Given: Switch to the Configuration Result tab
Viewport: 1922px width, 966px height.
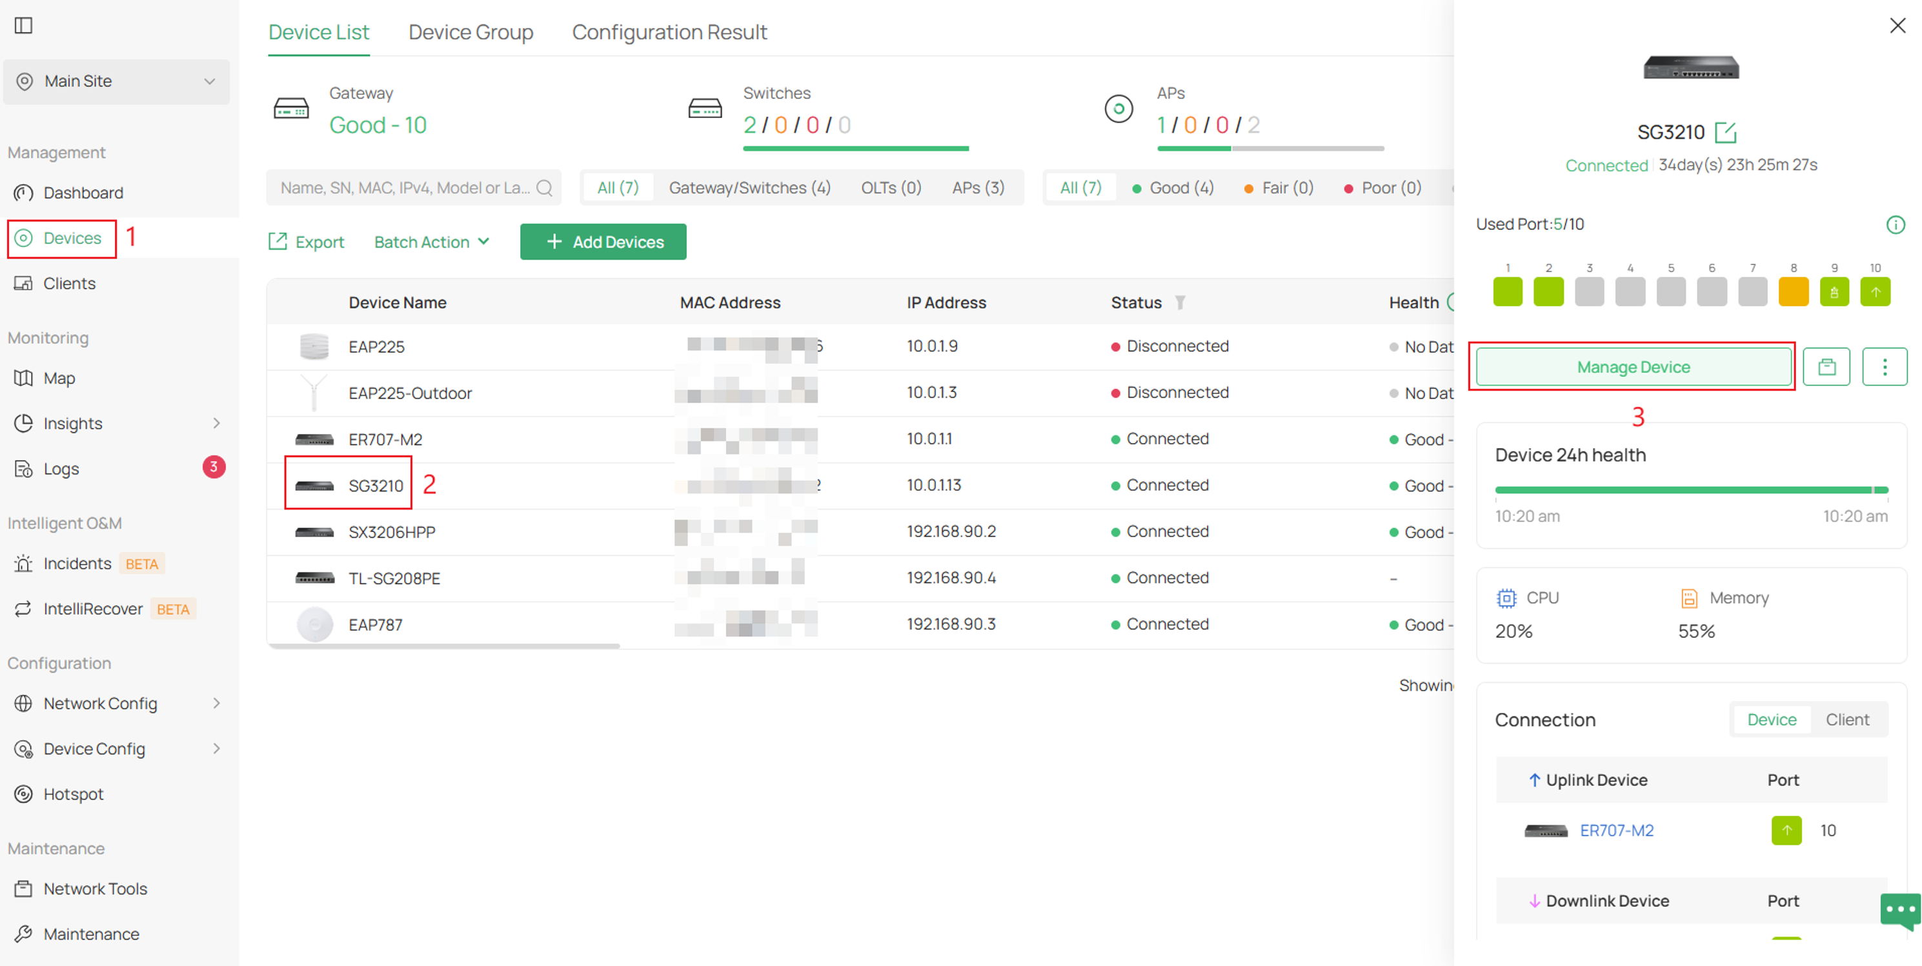Looking at the screenshot, I should click(x=669, y=32).
